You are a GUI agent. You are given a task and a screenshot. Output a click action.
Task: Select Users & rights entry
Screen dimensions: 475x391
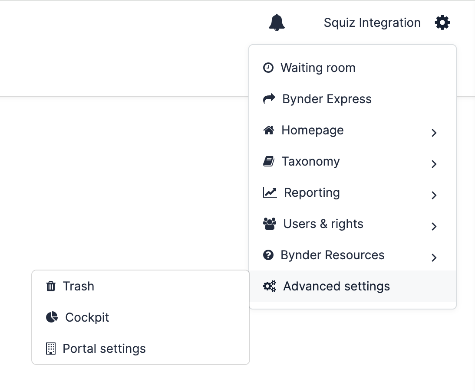coord(353,224)
